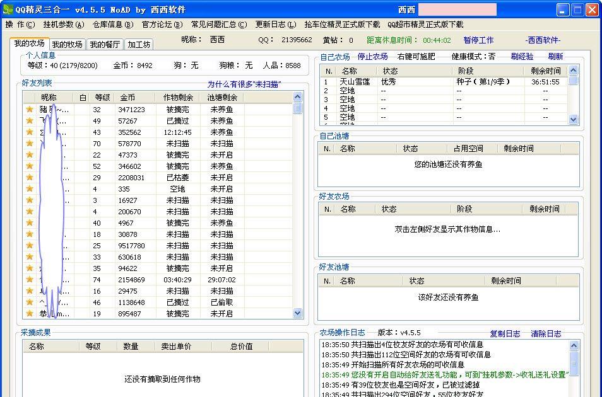Click the star icon in the level 74 friend row

pyautogui.click(x=29, y=280)
